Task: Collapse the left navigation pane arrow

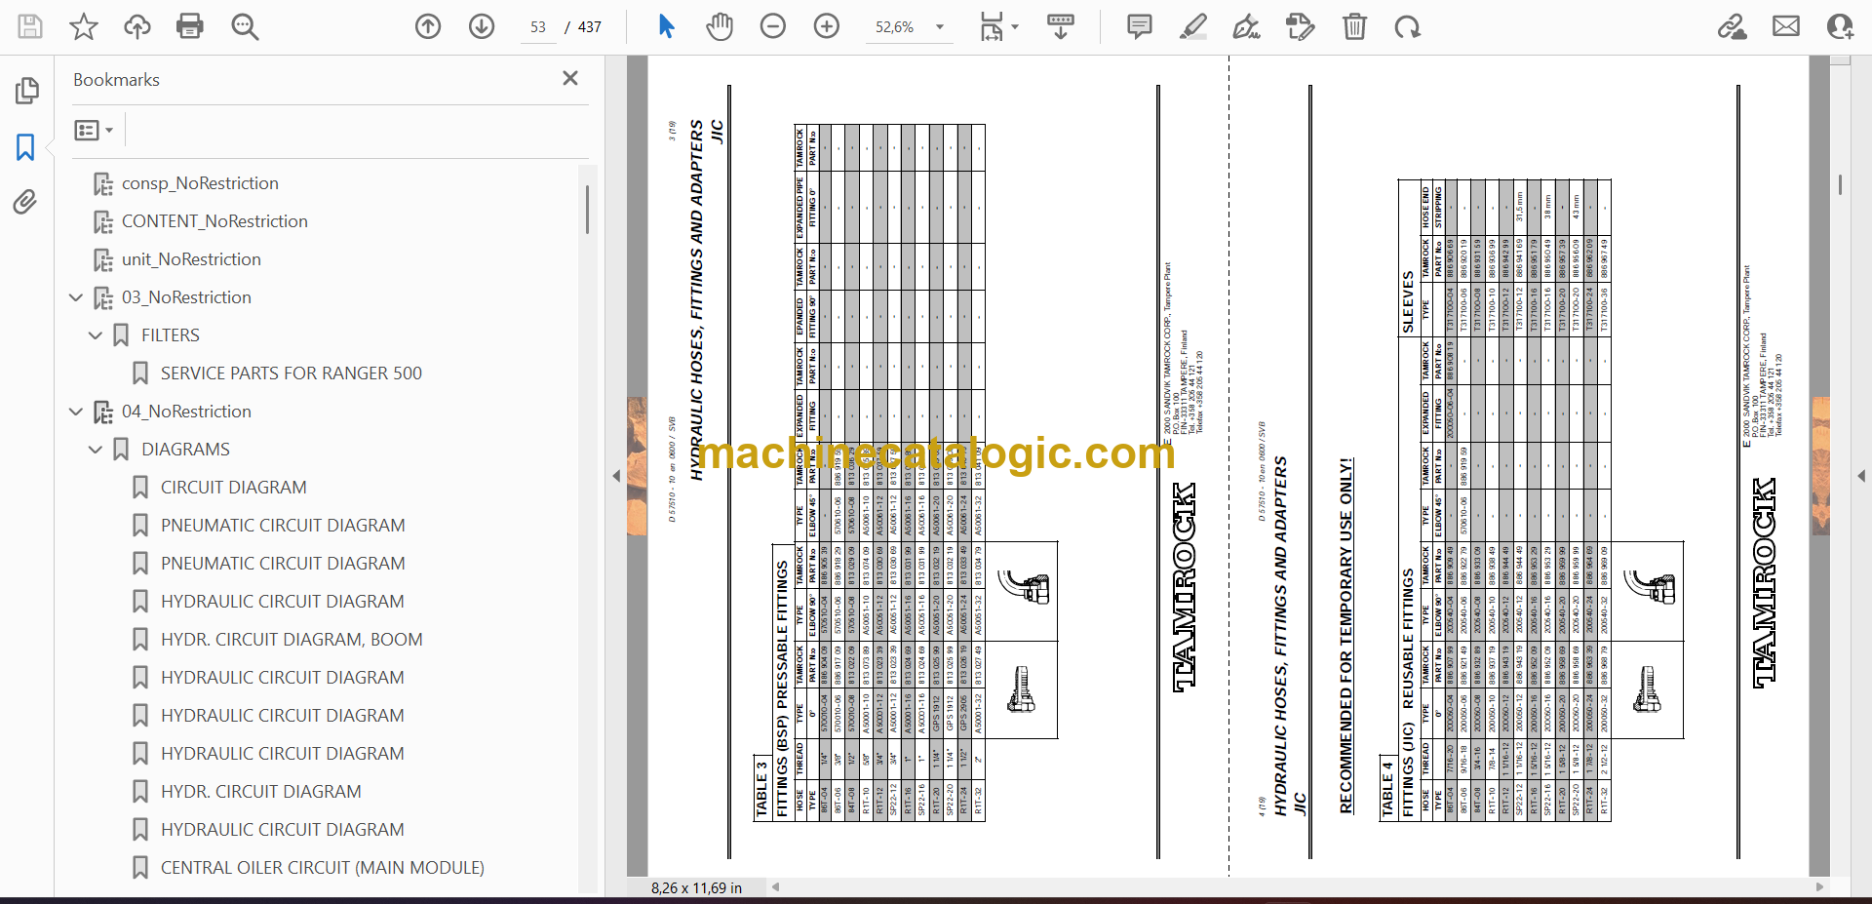Action: pos(616,476)
